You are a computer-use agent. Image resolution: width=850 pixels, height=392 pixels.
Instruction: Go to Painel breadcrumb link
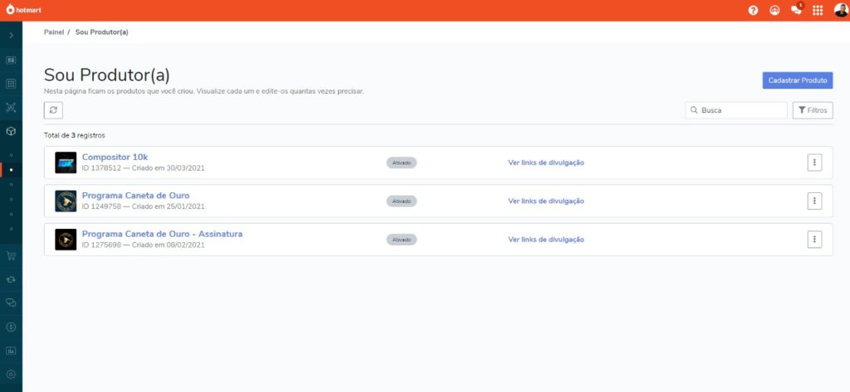pos(54,32)
